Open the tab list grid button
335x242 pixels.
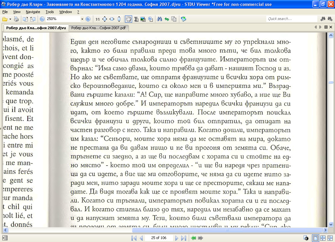click(x=326, y=27)
